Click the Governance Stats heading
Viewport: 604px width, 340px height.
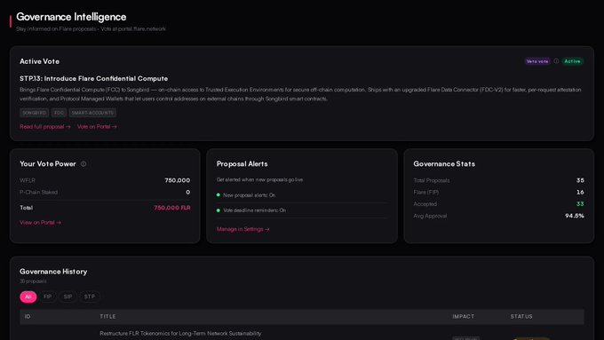click(x=444, y=164)
